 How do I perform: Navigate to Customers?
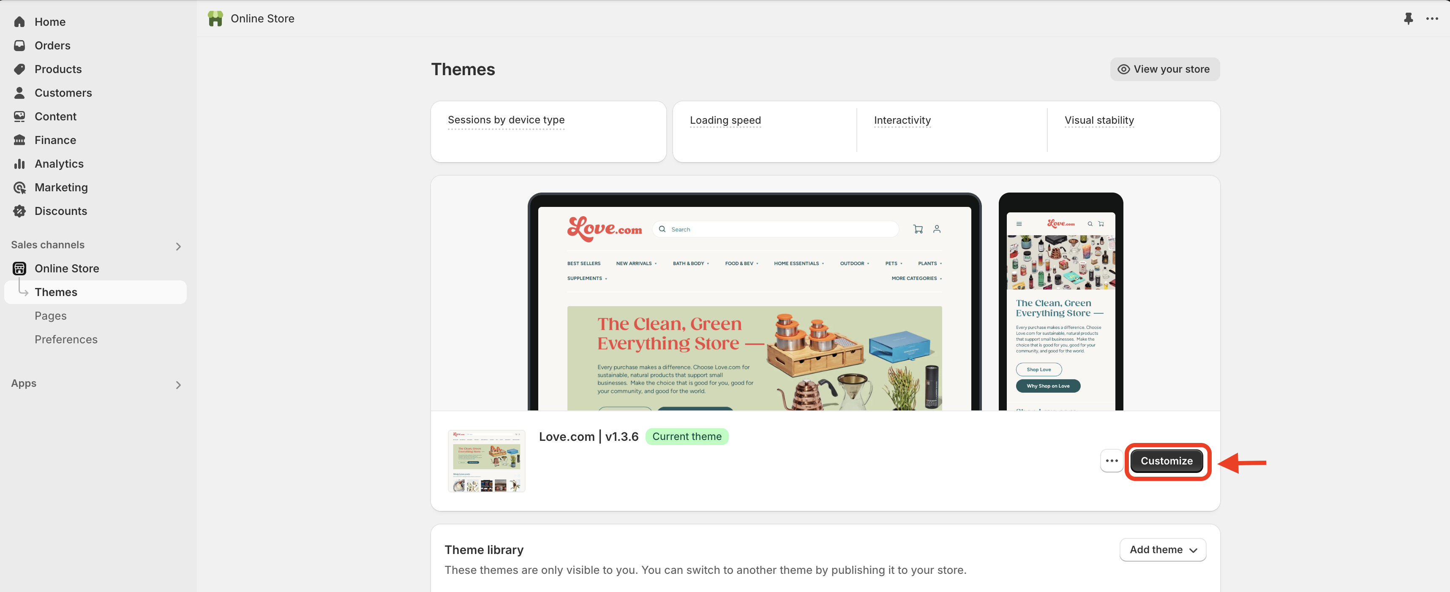click(x=63, y=93)
